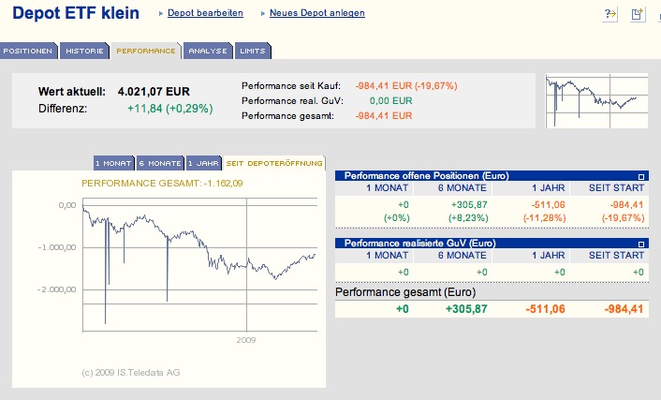
Task: Open the Analyse tab
Action: [x=208, y=51]
